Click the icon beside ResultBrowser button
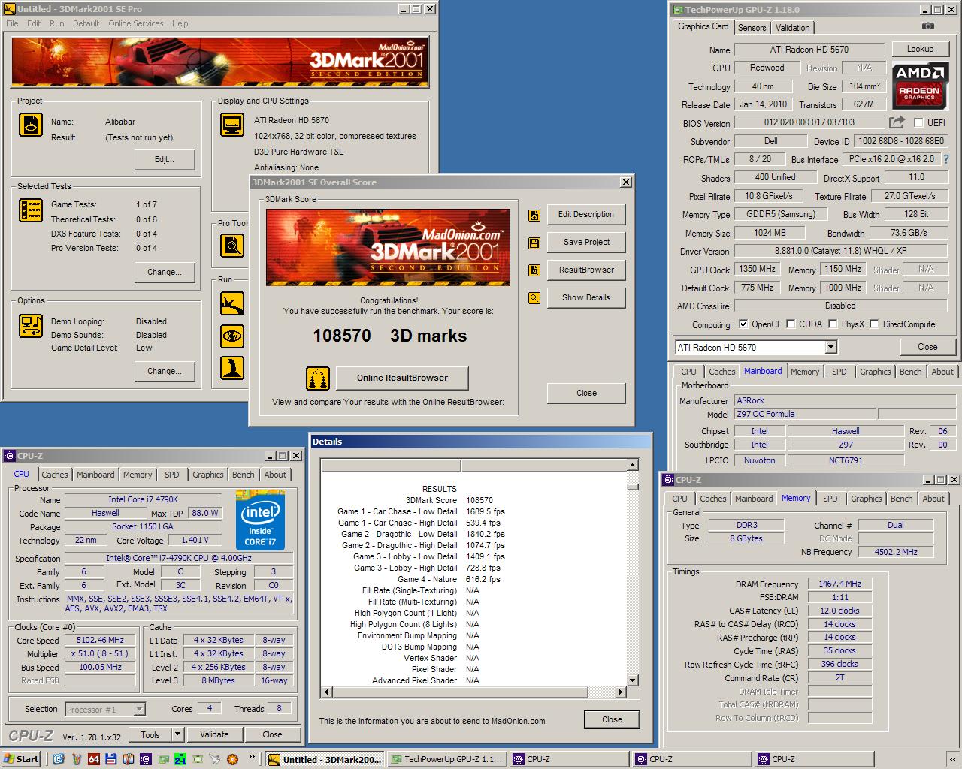 click(534, 270)
